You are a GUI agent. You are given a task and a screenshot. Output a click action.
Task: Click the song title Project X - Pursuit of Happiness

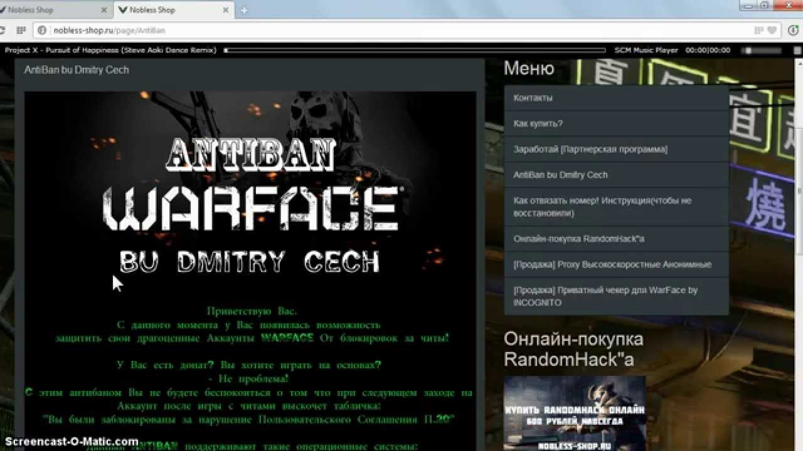click(110, 50)
